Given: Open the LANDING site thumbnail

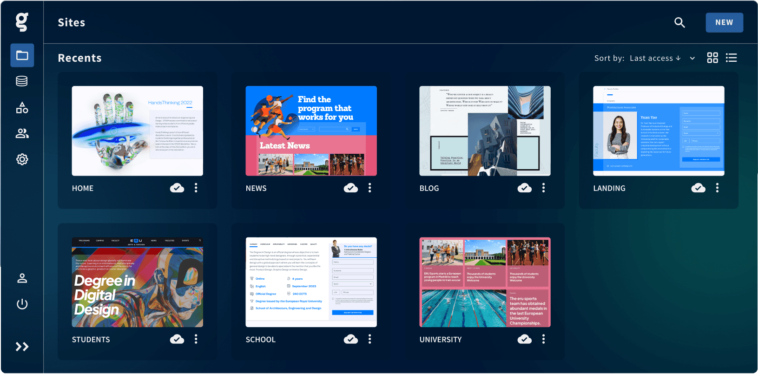Looking at the screenshot, I should (x=659, y=131).
